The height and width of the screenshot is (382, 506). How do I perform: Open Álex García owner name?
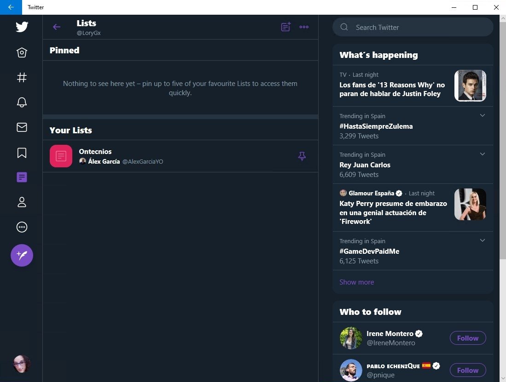point(104,161)
